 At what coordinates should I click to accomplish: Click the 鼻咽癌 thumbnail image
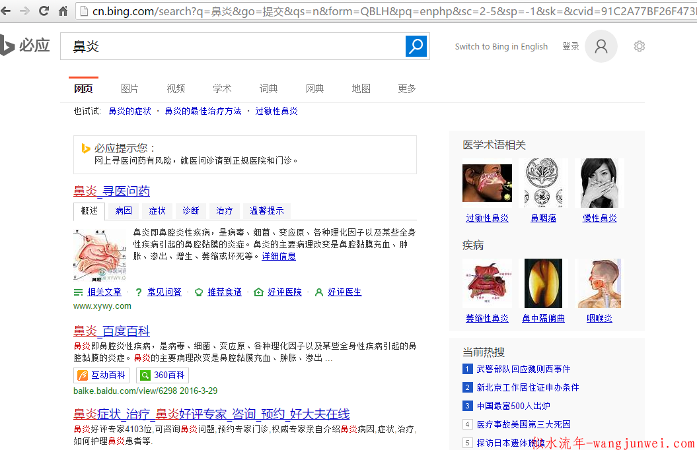pos(543,183)
